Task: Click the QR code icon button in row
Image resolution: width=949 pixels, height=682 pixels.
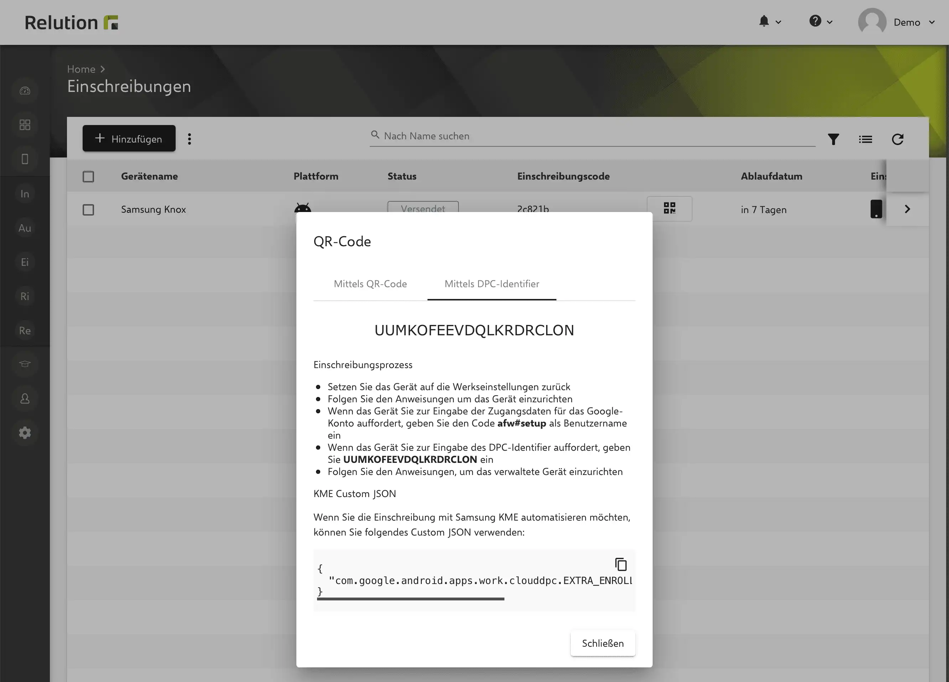Action: click(669, 208)
